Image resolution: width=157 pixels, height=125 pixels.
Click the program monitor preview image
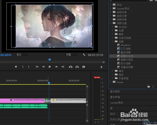[x=54, y=26]
